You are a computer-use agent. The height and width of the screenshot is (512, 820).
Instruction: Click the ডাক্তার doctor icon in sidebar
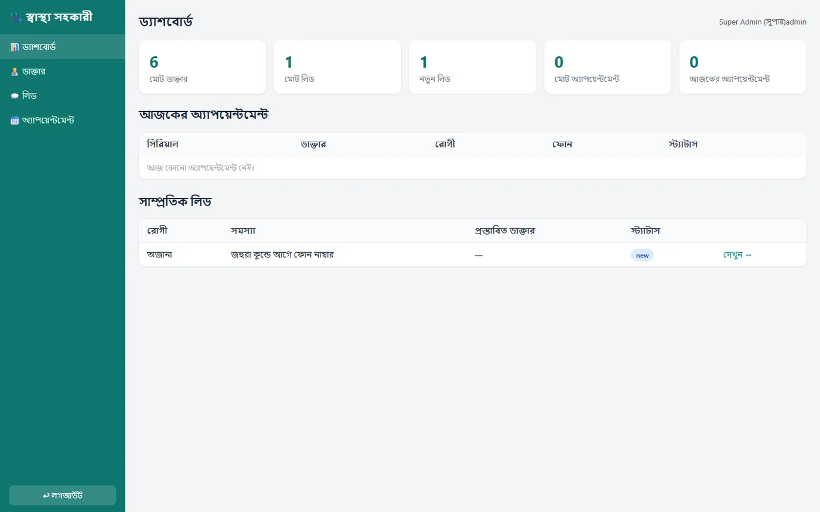15,71
